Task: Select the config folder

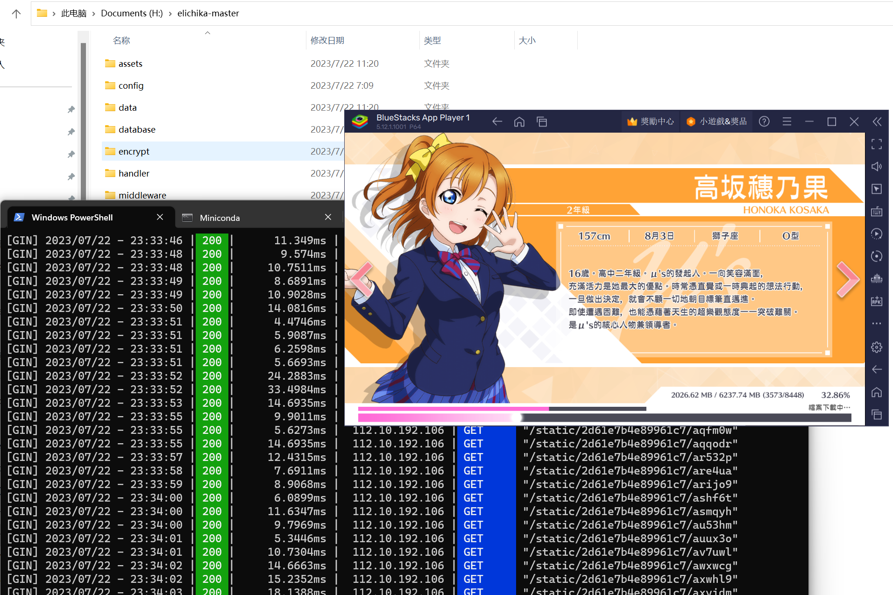Action: point(131,86)
